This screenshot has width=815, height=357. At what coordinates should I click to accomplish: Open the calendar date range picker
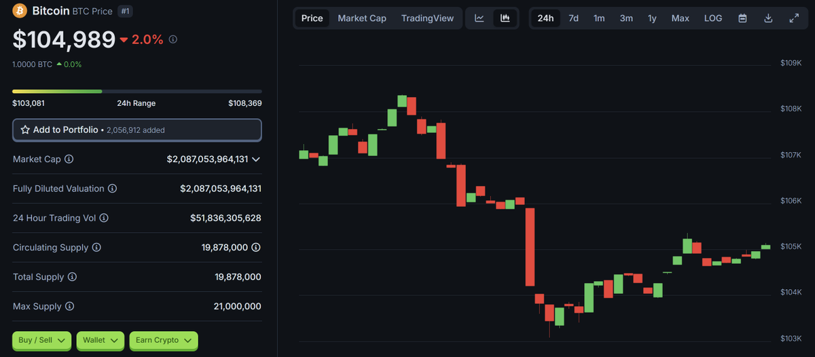(743, 18)
